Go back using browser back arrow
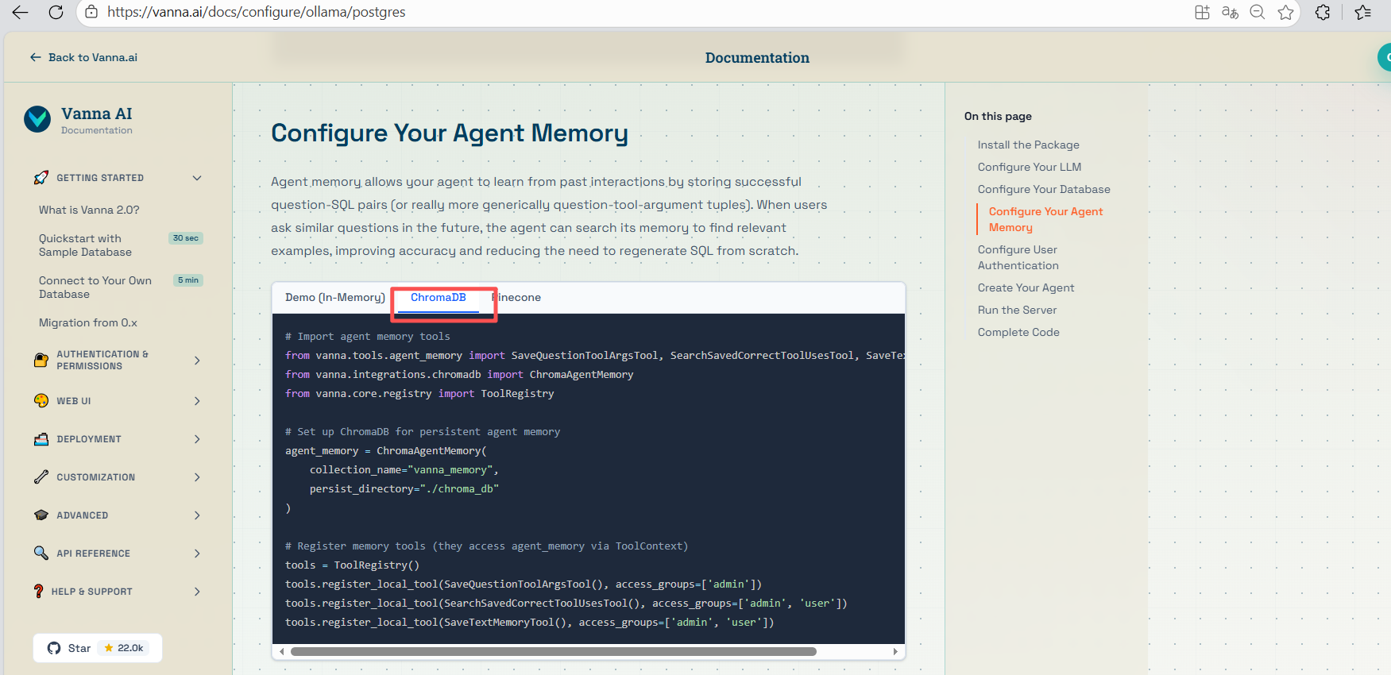The width and height of the screenshot is (1391, 675). 20,12
